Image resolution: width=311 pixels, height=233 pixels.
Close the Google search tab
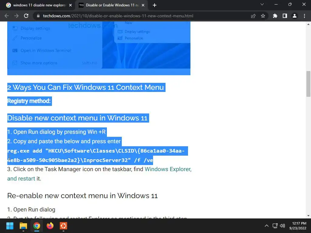click(70, 5)
